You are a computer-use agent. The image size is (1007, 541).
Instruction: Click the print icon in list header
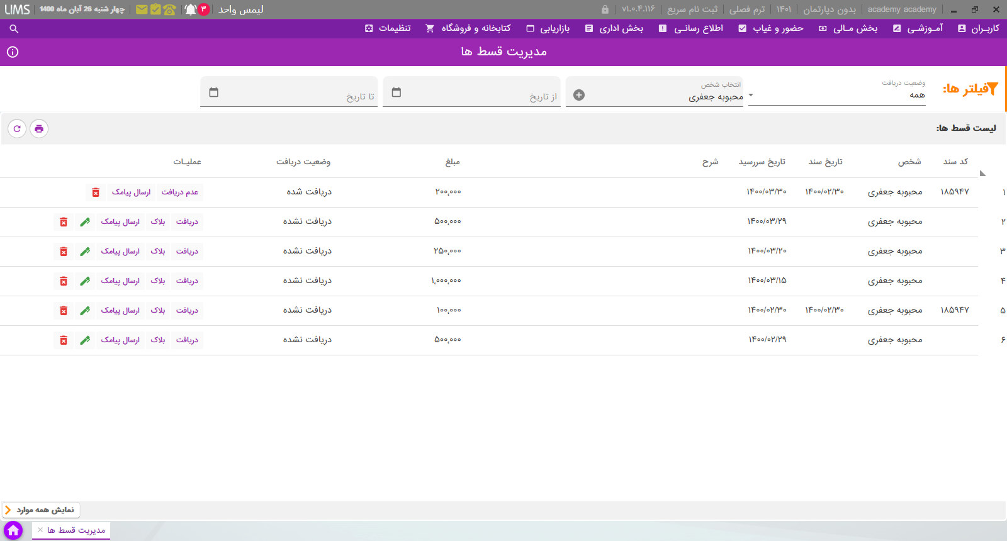click(x=39, y=128)
